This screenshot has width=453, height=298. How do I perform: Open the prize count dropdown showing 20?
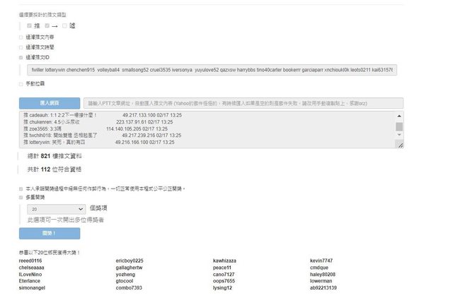point(56,210)
